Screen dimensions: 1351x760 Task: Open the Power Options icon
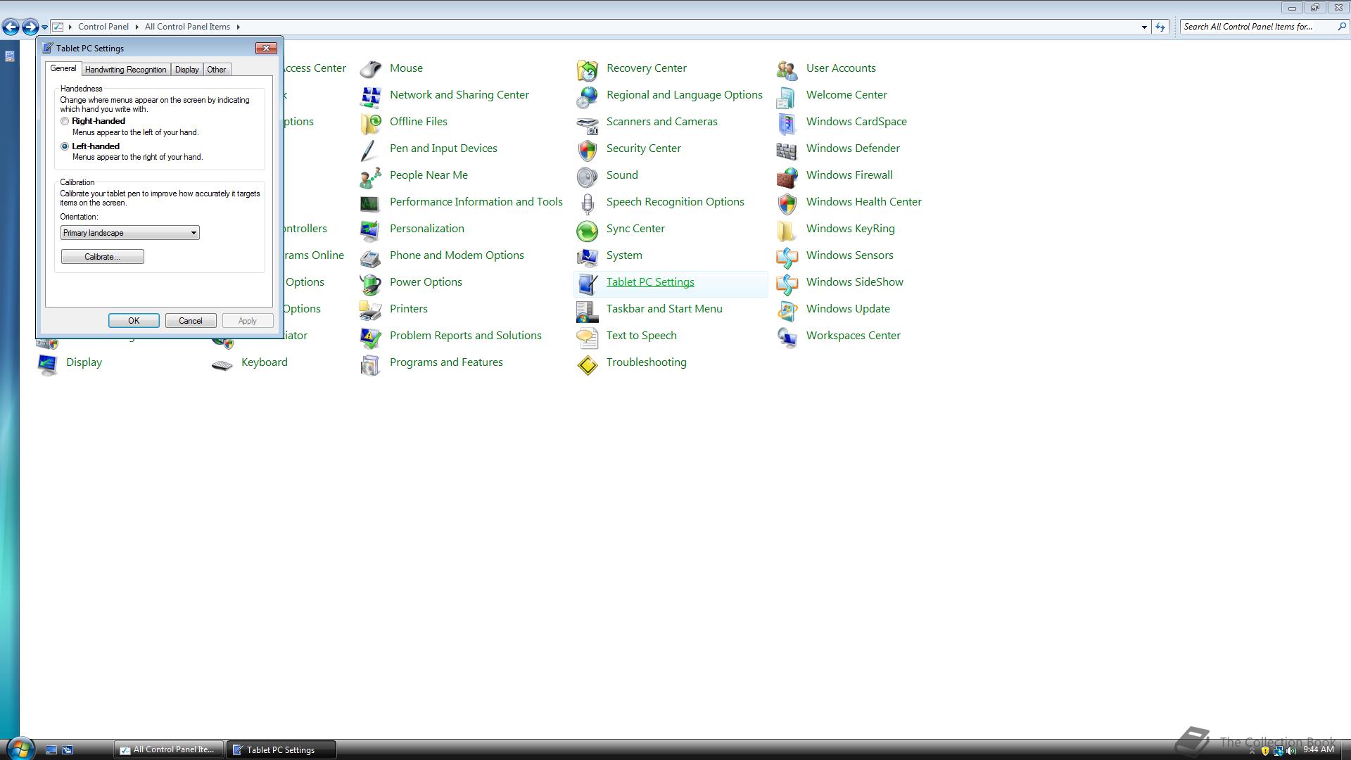(371, 283)
